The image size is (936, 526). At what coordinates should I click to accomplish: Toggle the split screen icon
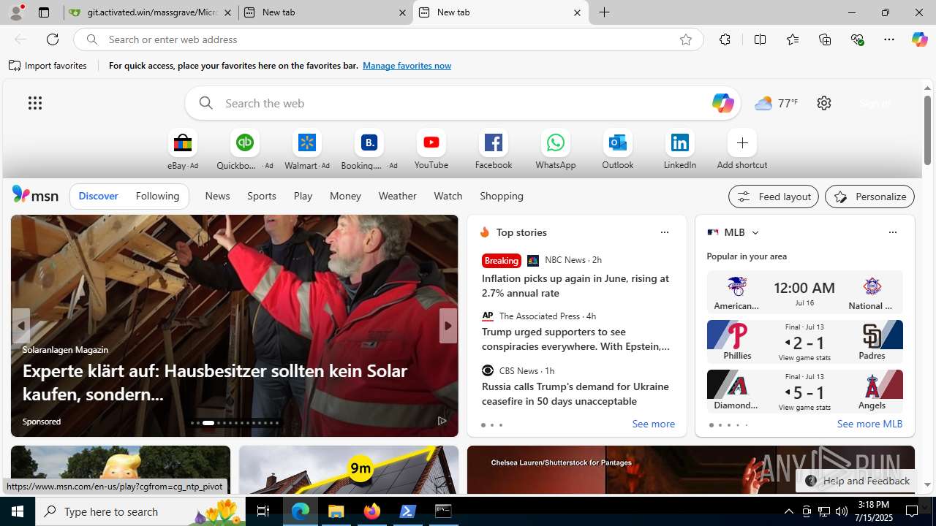coord(760,39)
